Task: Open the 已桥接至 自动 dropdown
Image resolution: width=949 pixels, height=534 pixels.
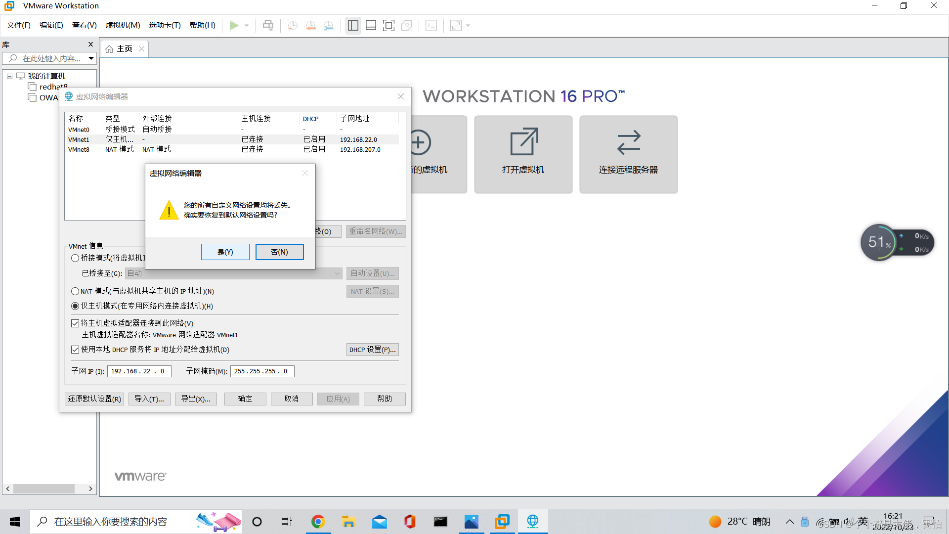Action: coord(233,273)
